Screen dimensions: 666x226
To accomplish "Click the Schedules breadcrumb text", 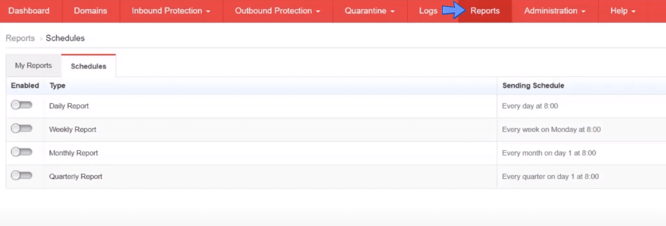I will (65, 38).
